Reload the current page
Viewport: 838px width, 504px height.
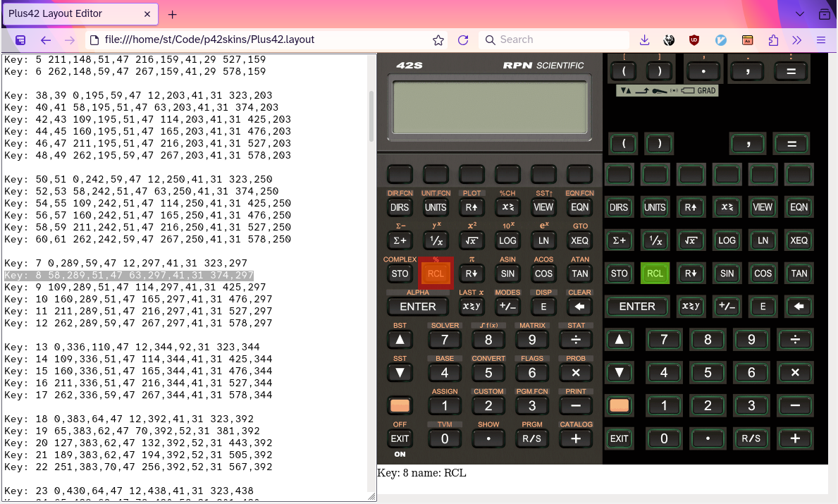(x=463, y=40)
